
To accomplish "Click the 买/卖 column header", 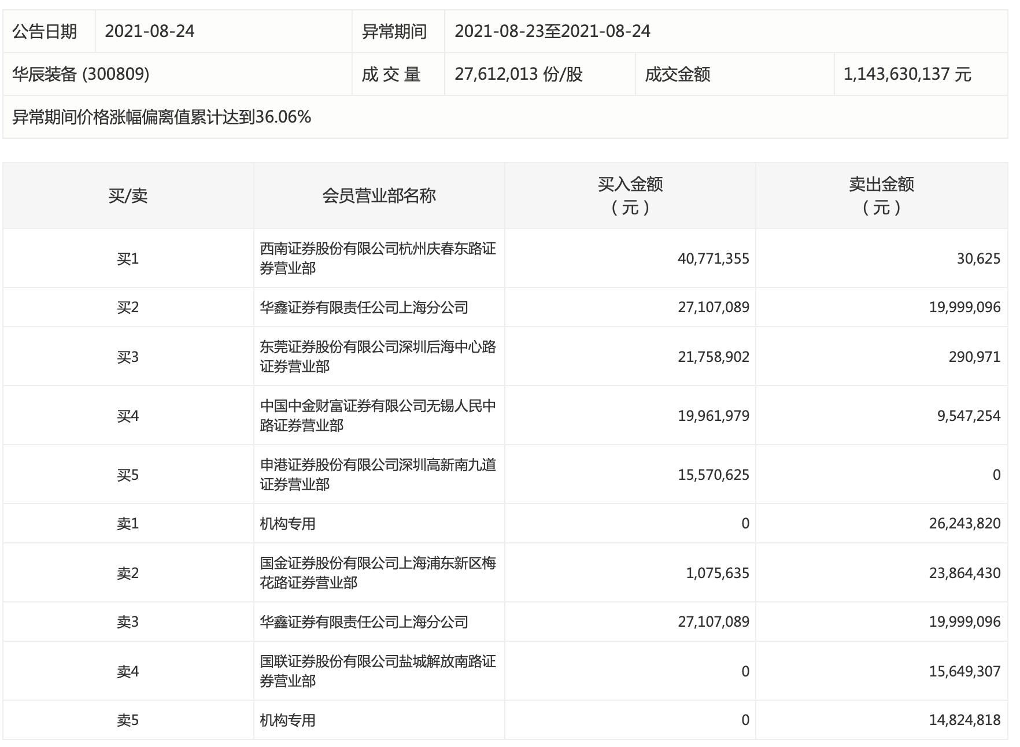I will pos(128,196).
